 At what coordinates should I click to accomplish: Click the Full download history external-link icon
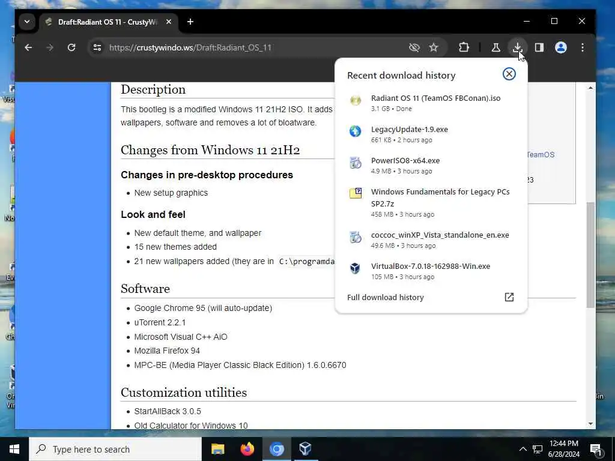click(509, 297)
